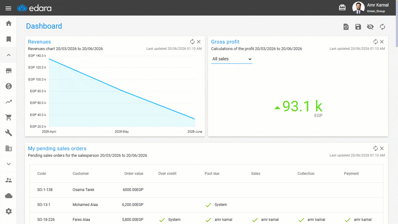This screenshot has height=224, width=398.
Task: Open the wrench Tools sidebar icon
Action: [x=9, y=133]
